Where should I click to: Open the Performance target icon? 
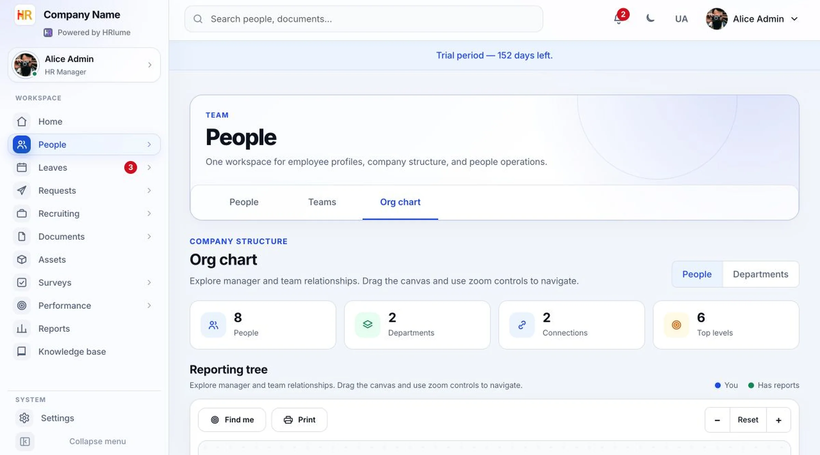pos(22,306)
